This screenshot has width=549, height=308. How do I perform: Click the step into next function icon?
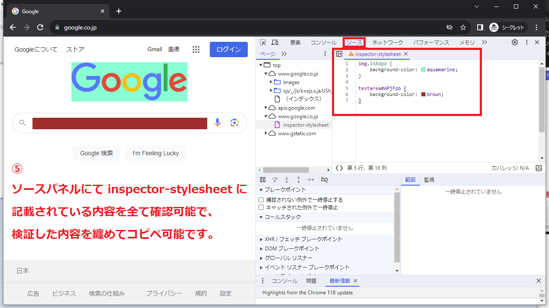(286, 180)
